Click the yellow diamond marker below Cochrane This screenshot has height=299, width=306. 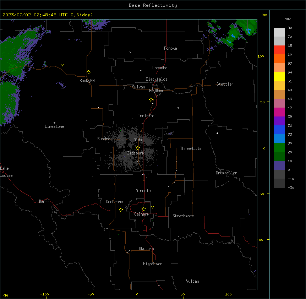pyautogui.click(x=121, y=210)
